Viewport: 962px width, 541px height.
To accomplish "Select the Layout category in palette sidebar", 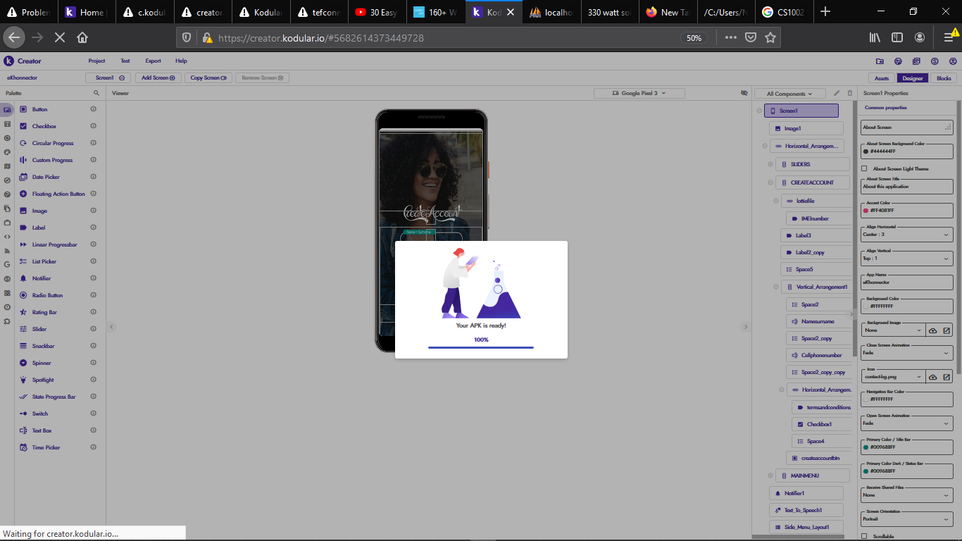I will [x=7, y=124].
